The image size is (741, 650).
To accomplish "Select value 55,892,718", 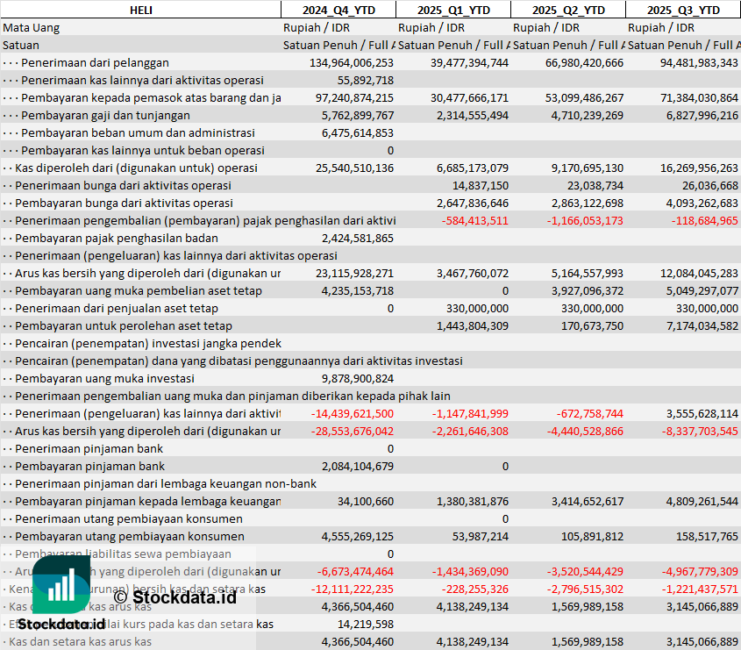I will (366, 80).
